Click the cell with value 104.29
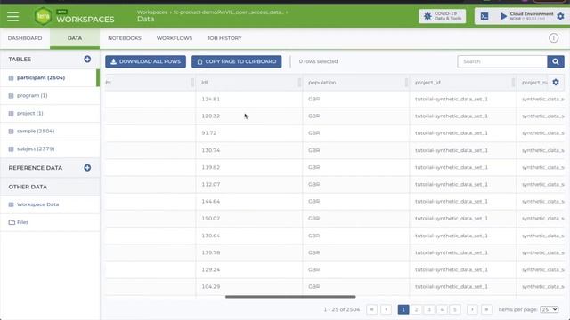Viewport: 570px width, 320px height. 249,286
